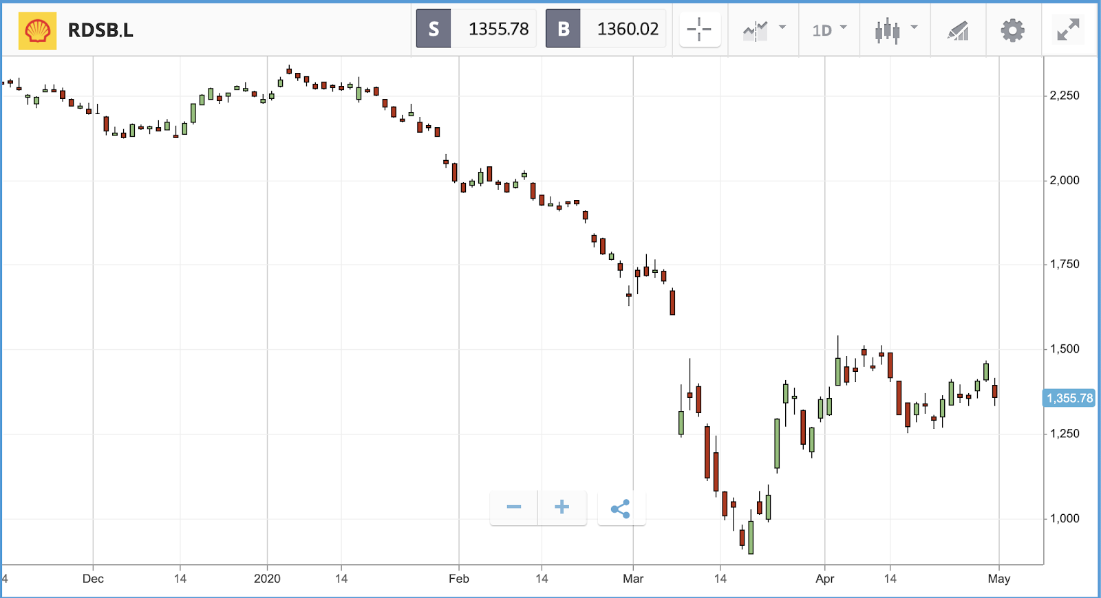Screen dimensions: 1101x598
Task: Open the drawing tools pencil icon
Action: (x=958, y=31)
